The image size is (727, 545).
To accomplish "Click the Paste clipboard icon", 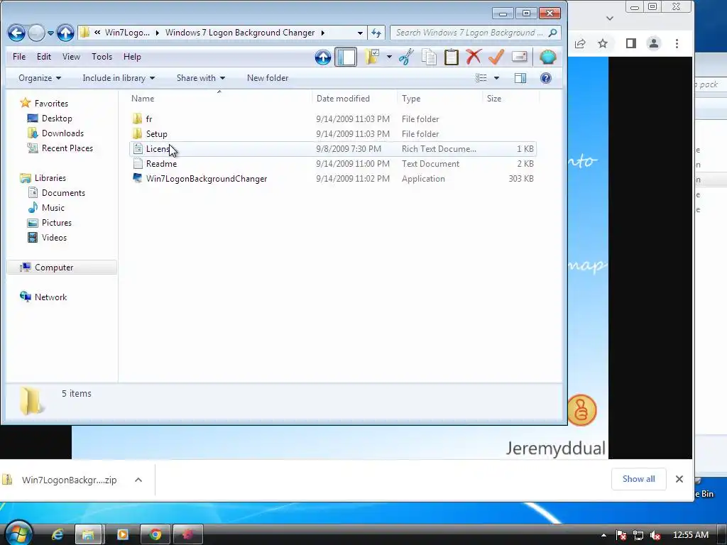I will point(451,57).
